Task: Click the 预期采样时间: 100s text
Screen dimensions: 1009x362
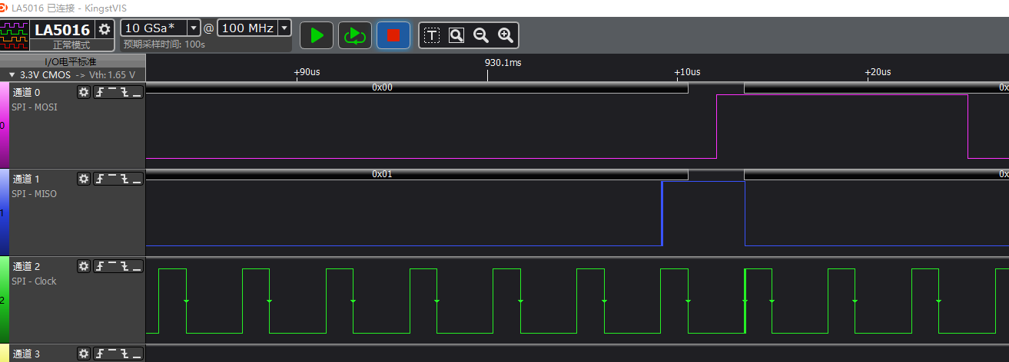Action: [164, 44]
